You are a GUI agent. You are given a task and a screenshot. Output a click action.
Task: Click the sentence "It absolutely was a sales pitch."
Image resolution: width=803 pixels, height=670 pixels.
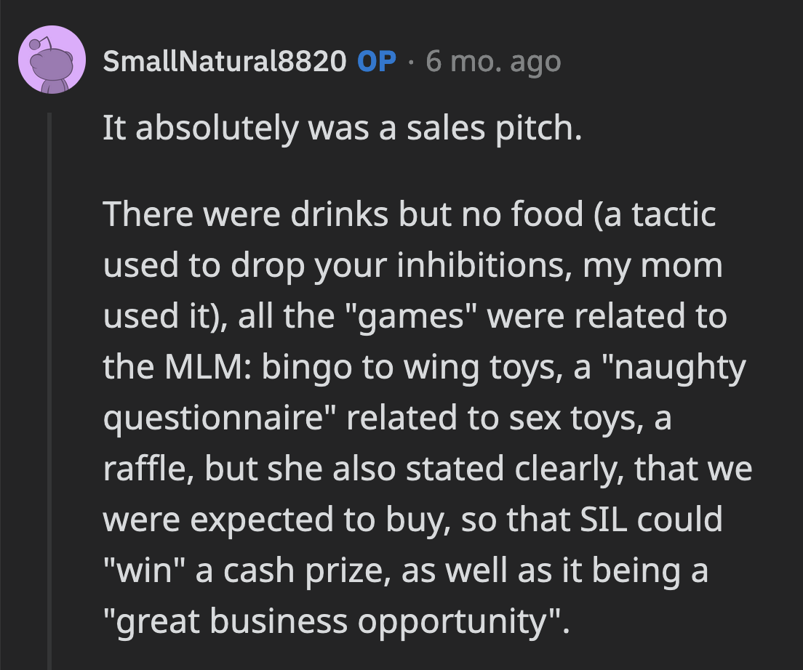click(x=342, y=128)
